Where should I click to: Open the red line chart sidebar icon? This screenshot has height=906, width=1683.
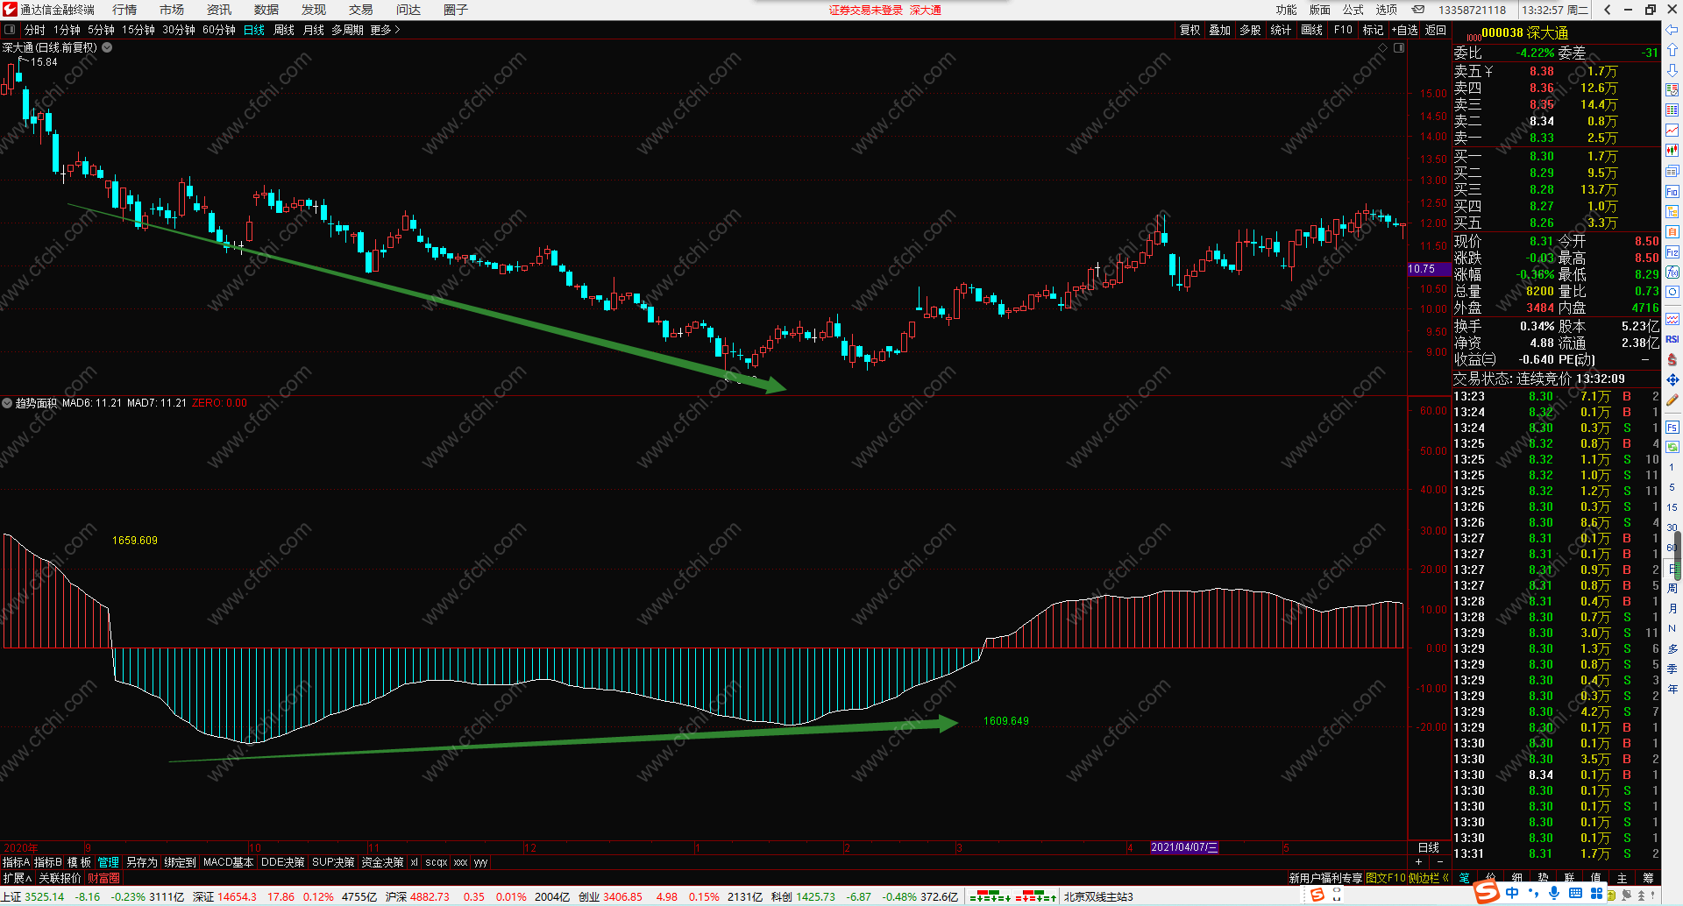(1672, 131)
